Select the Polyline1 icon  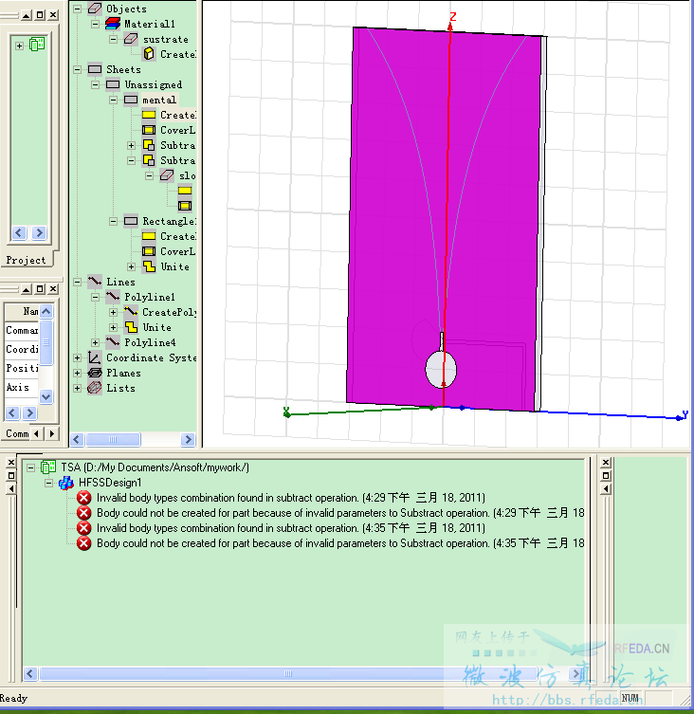pyautogui.click(x=113, y=297)
